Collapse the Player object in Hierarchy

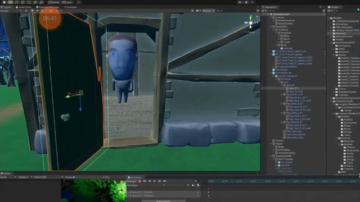click(x=271, y=144)
